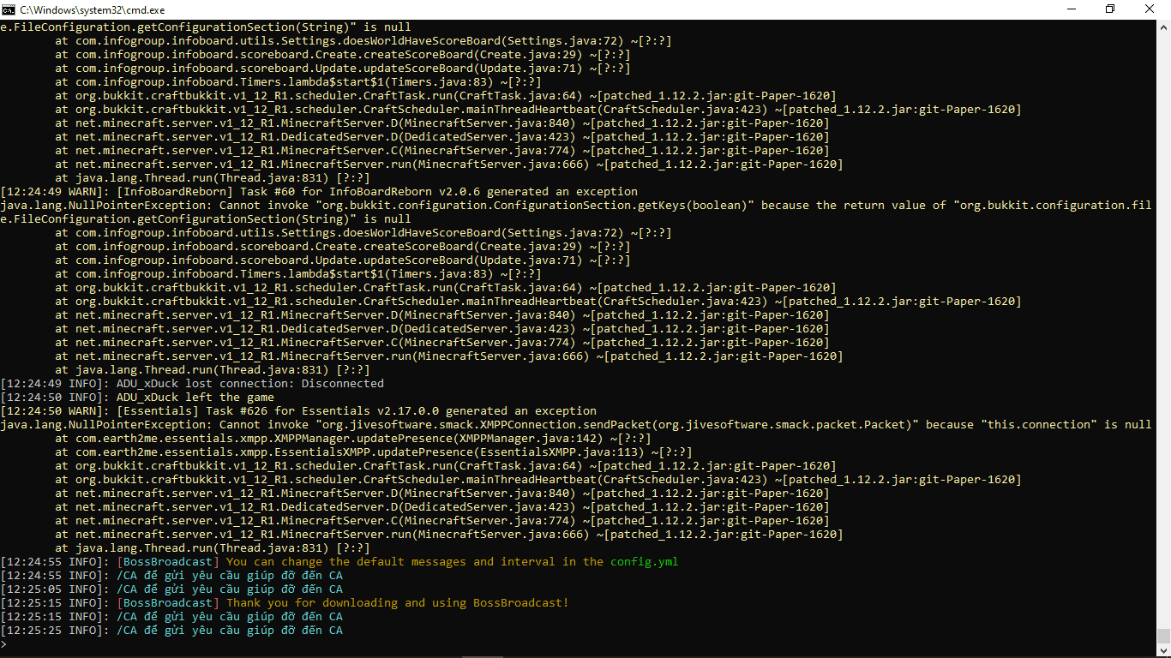Click the vertical scrollbar thumb

click(x=1163, y=636)
